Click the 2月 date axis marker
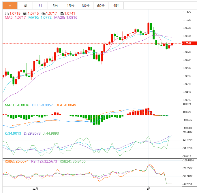199x196 pixels. point(149,189)
